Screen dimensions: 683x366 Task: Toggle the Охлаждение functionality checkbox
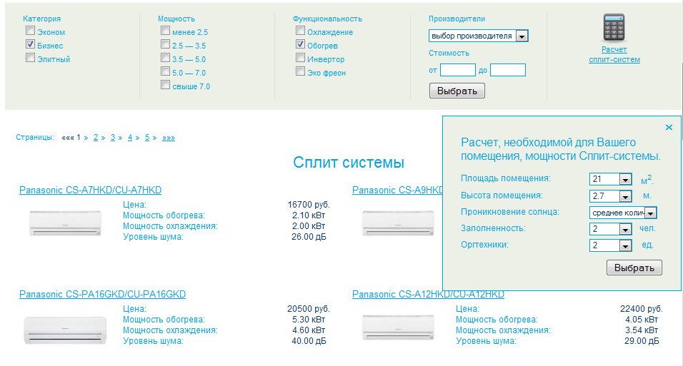(x=300, y=31)
